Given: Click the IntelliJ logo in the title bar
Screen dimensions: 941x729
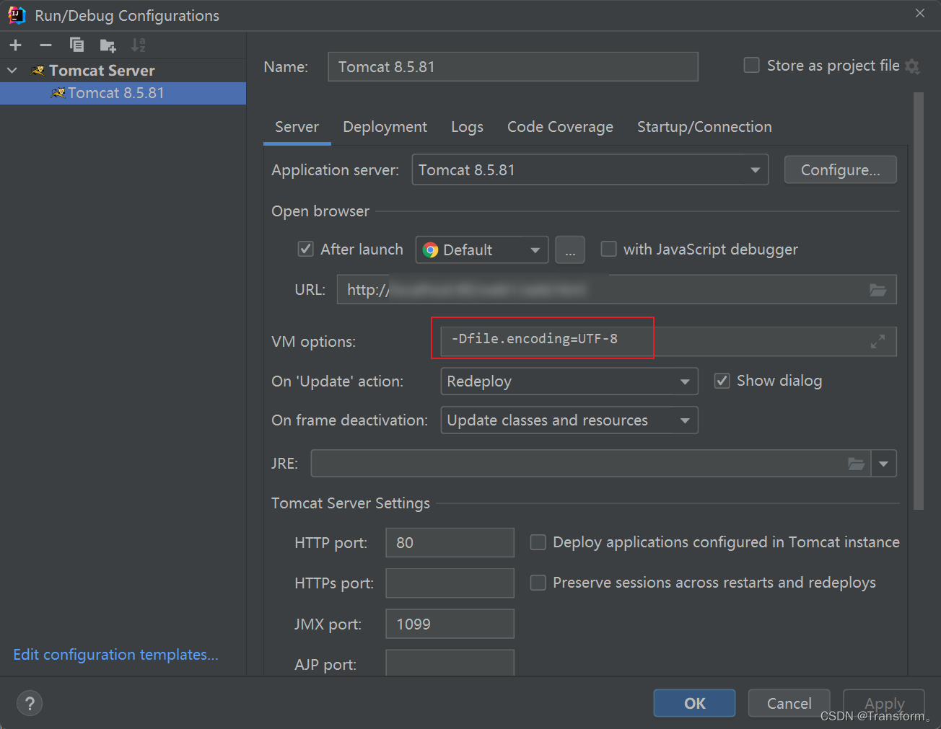Looking at the screenshot, I should coord(17,15).
